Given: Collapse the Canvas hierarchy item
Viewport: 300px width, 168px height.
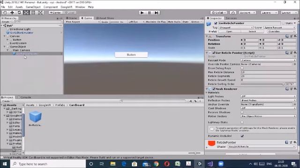Looking at the screenshot, I should click(5, 36).
